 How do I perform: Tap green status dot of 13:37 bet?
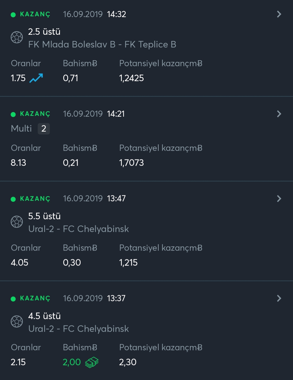tap(13, 299)
